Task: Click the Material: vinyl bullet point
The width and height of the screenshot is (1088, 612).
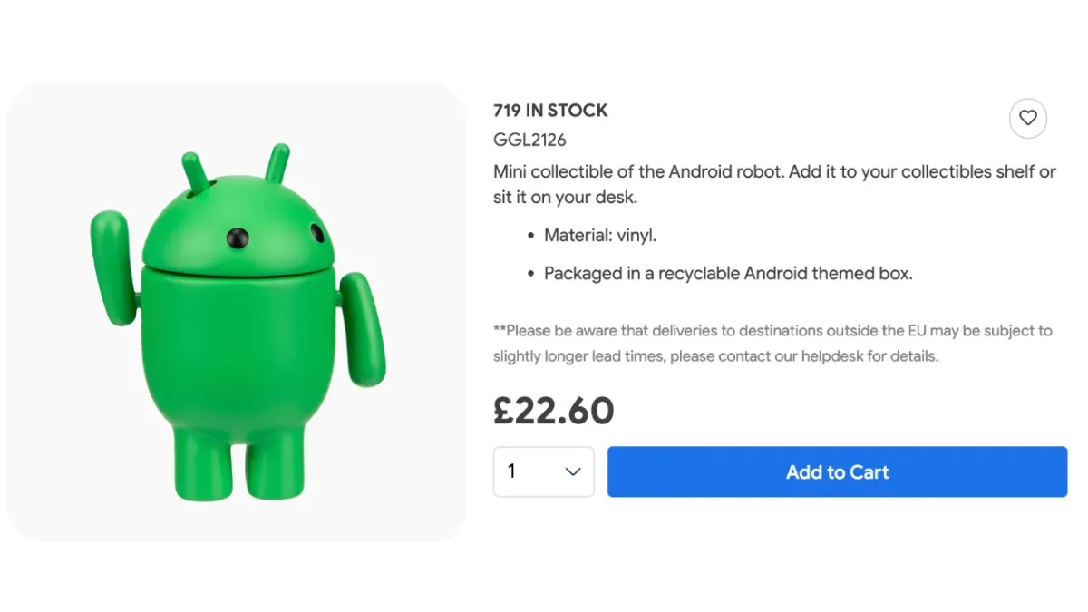Action: 599,236
